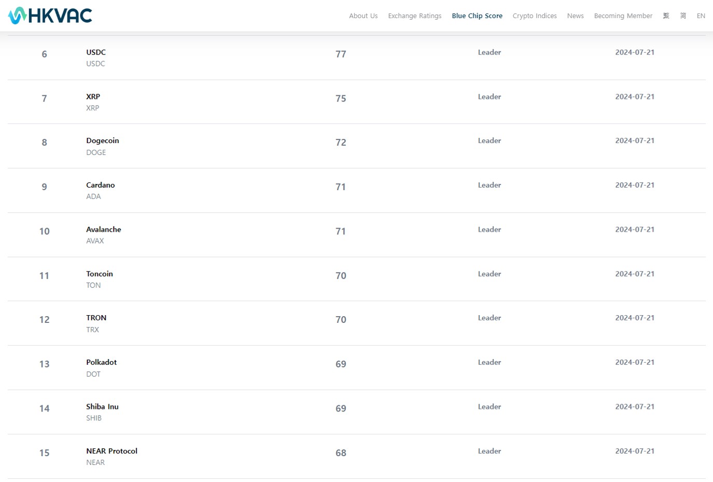Click the DOGE ticker symbol

96,152
